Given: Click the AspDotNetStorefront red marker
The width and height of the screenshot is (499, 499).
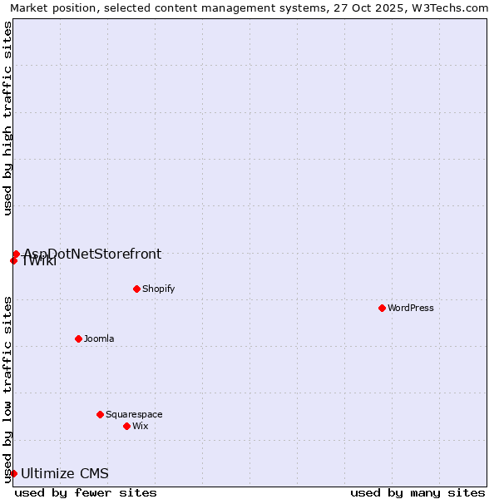Looking at the screenshot, I should tap(16, 254).
